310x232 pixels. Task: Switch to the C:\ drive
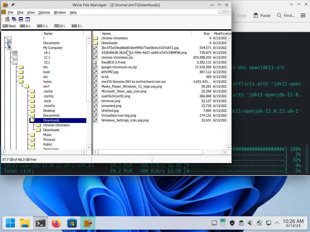click(x=42, y=26)
